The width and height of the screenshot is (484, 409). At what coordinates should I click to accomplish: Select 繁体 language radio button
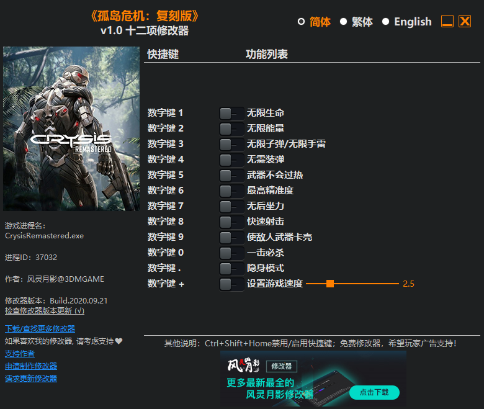click(x=343, y=22)
